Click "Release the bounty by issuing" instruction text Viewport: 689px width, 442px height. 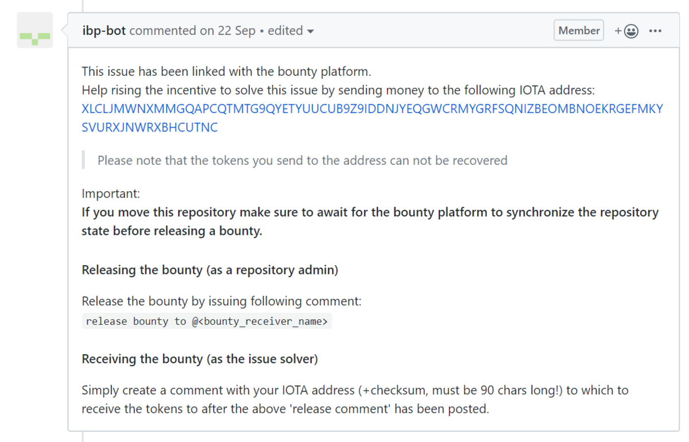(x=222, y=301)
